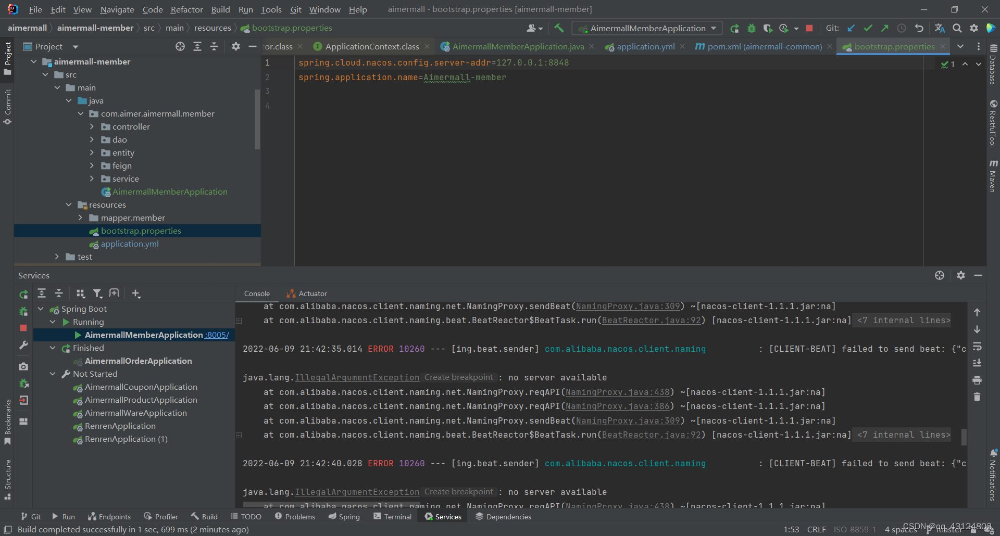Open the translate plugin icon
Image resolution: width=1000 pixels, height=536 pixels.
940,29
